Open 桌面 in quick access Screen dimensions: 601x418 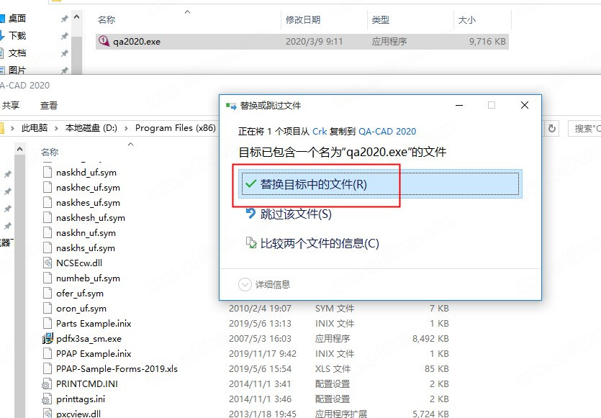pos(17,19)
